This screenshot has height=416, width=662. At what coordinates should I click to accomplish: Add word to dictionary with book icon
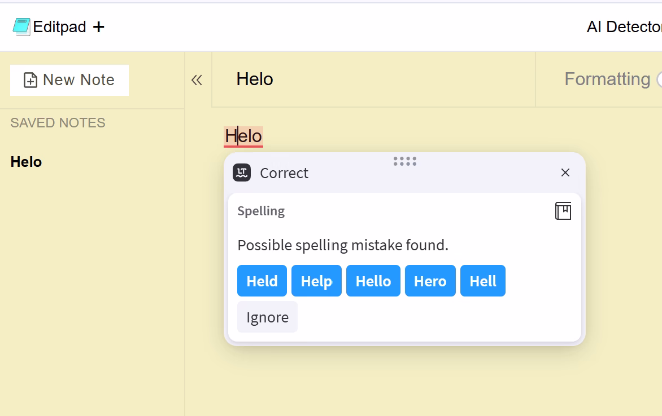(x=563, y=211)
